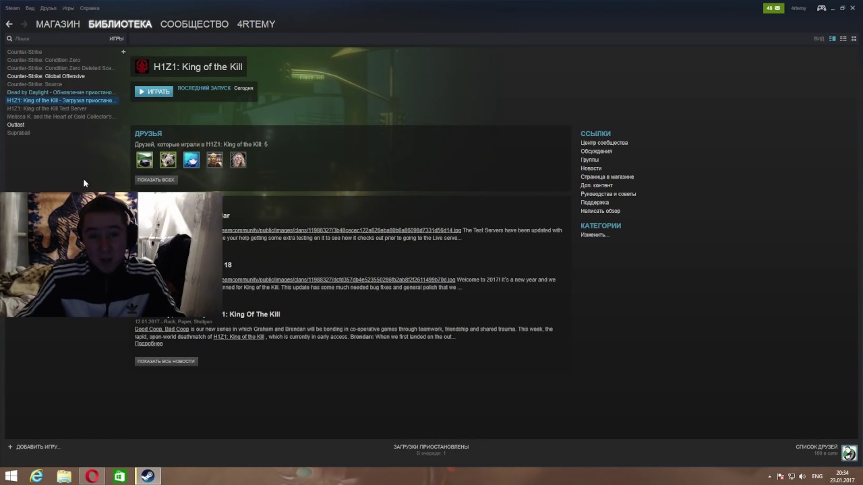Open Поддержка link
This screenshot has width=863, height=485.
595,203
